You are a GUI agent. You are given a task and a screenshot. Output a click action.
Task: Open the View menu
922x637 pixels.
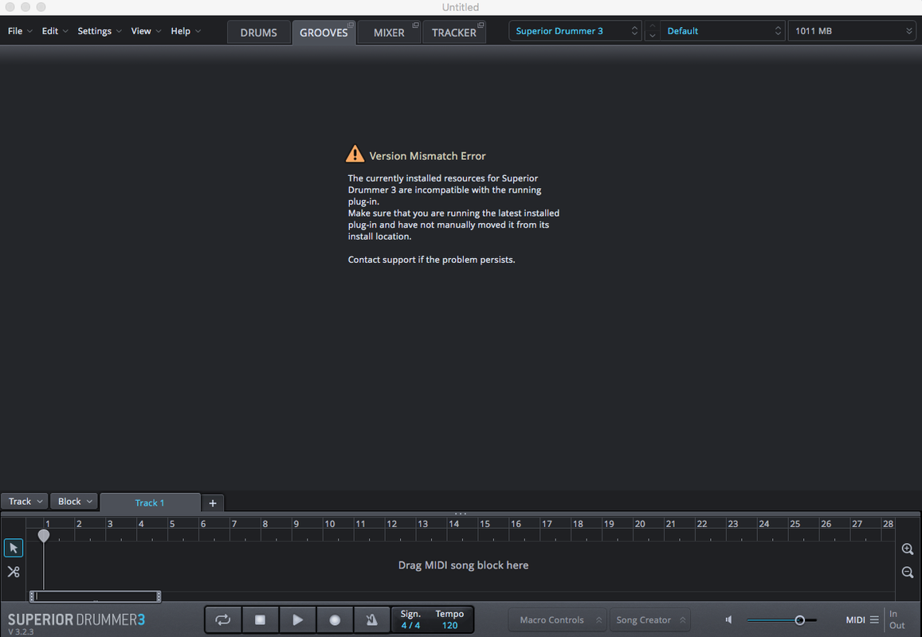[146, 31]
